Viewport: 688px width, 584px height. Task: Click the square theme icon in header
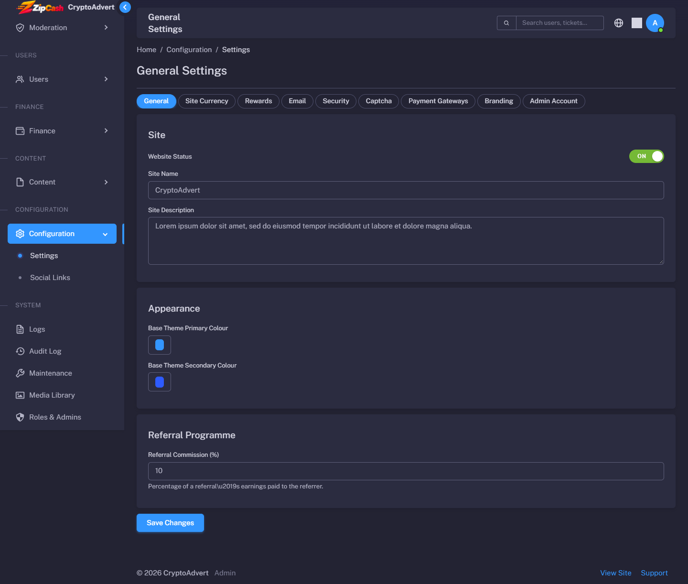(637, 23)
